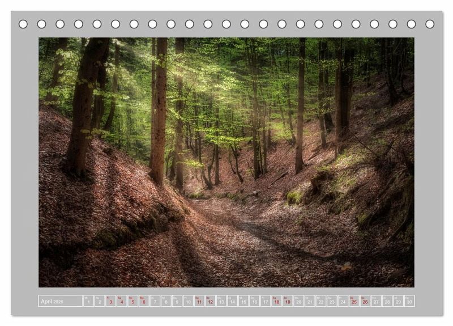Select day 23 in the date strip
453x326 pixels.
tap(332, 301)
